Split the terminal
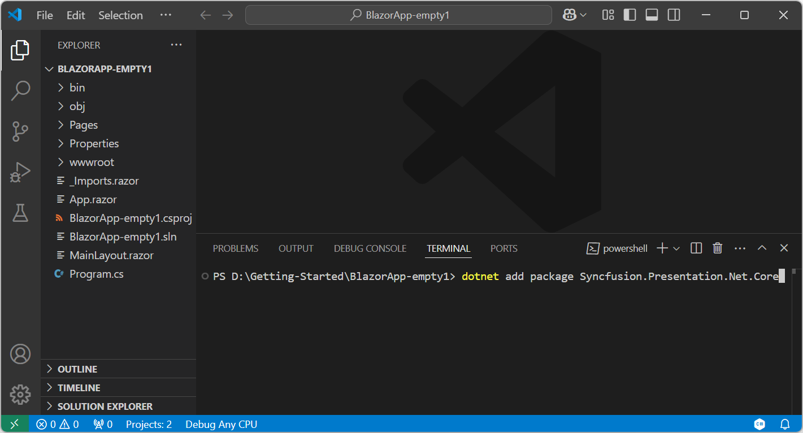 coord(696,248)
